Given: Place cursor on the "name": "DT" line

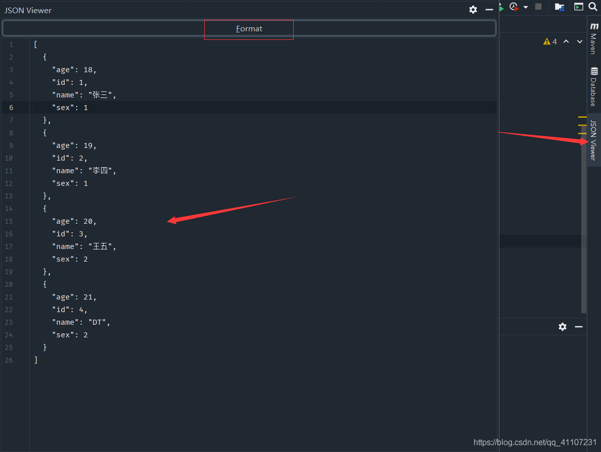Looking at the screenshot, I should [x=81, y=322].
